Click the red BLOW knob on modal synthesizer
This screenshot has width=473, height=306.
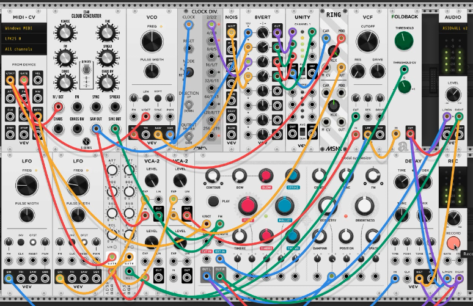[x=266, y=176]
